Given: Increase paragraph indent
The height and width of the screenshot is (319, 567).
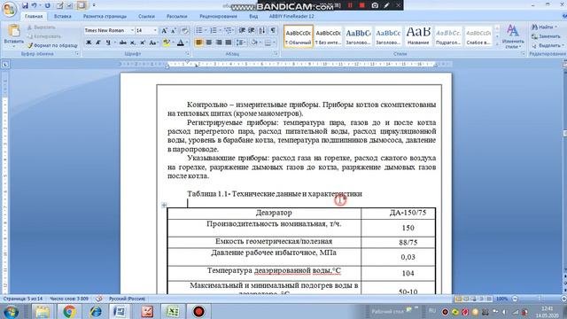Looking at the screenshot, I should click(x=252, y=30).
